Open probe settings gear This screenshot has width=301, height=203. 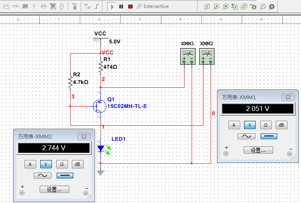271,6
